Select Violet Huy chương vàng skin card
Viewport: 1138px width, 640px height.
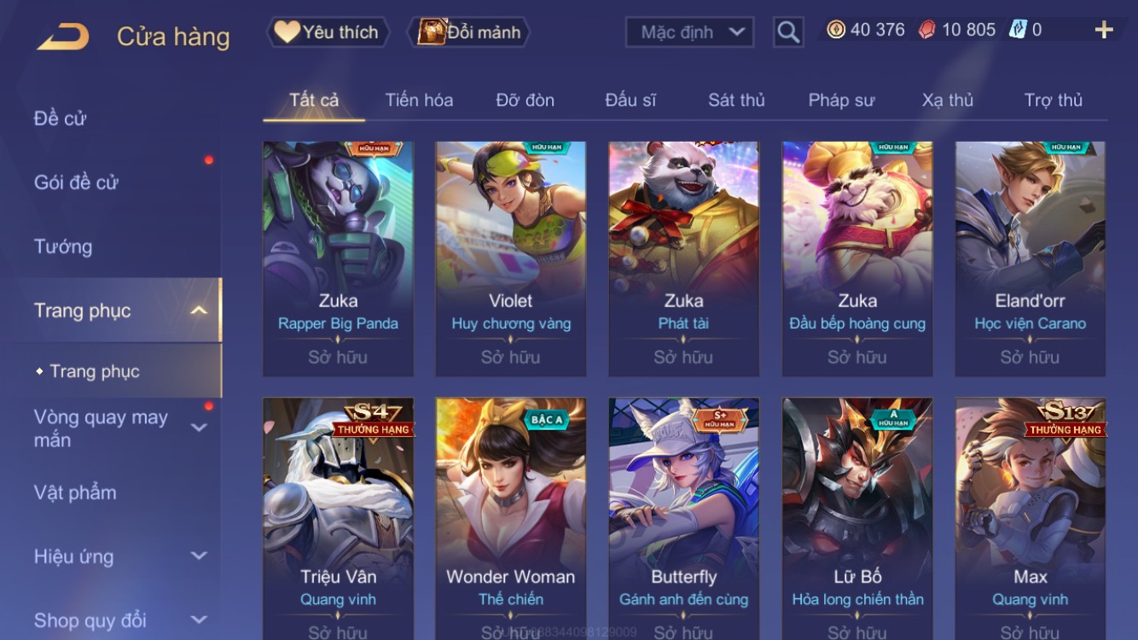coord(511,259)
